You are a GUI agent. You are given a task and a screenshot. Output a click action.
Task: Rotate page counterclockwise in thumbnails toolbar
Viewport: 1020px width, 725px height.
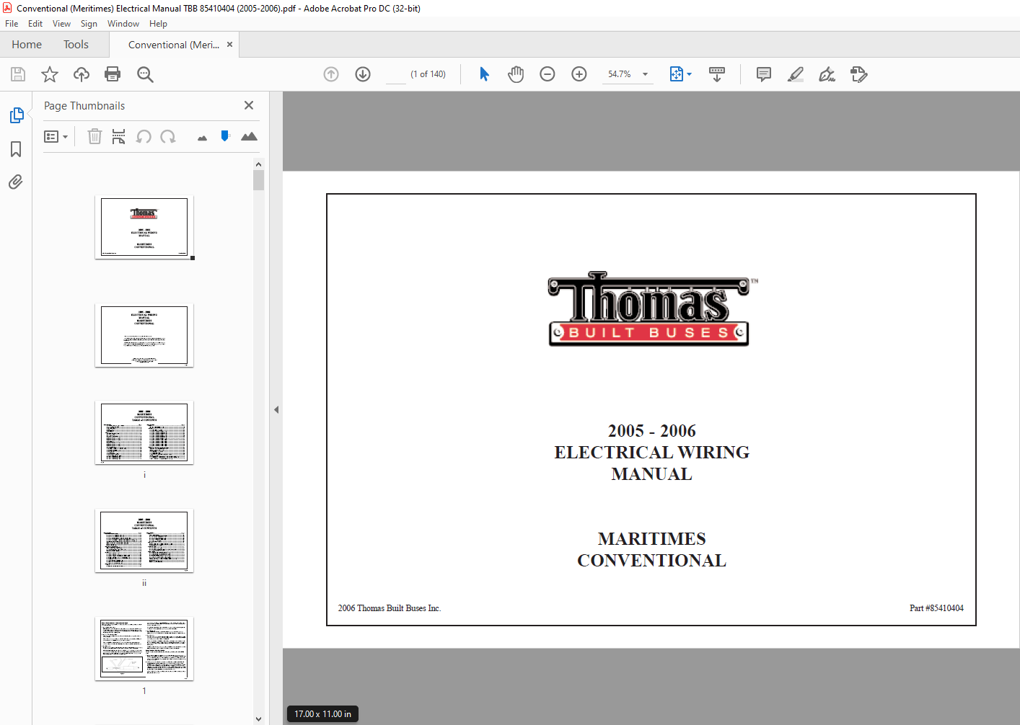pos(144,136)
